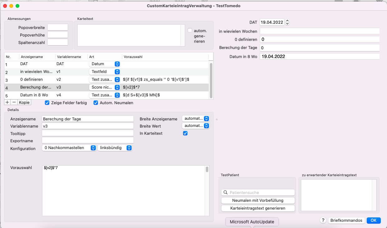The image size is (387, 228).
Task: Click the Anzeigename column header
Action: (x=37, y=57)
